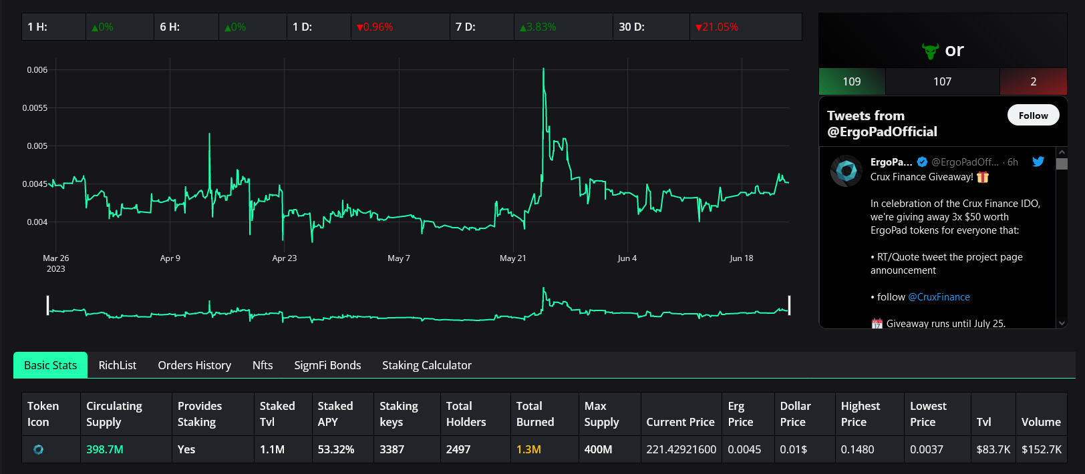Click the Staked Tvl value 1.1M

[272, 449]
